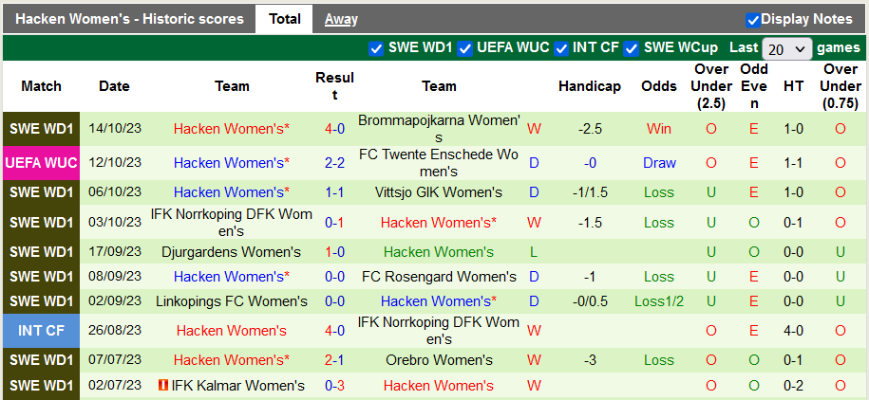Click the INT CF league badge
The height and width of the screenshot is (400, 869).
41,331
